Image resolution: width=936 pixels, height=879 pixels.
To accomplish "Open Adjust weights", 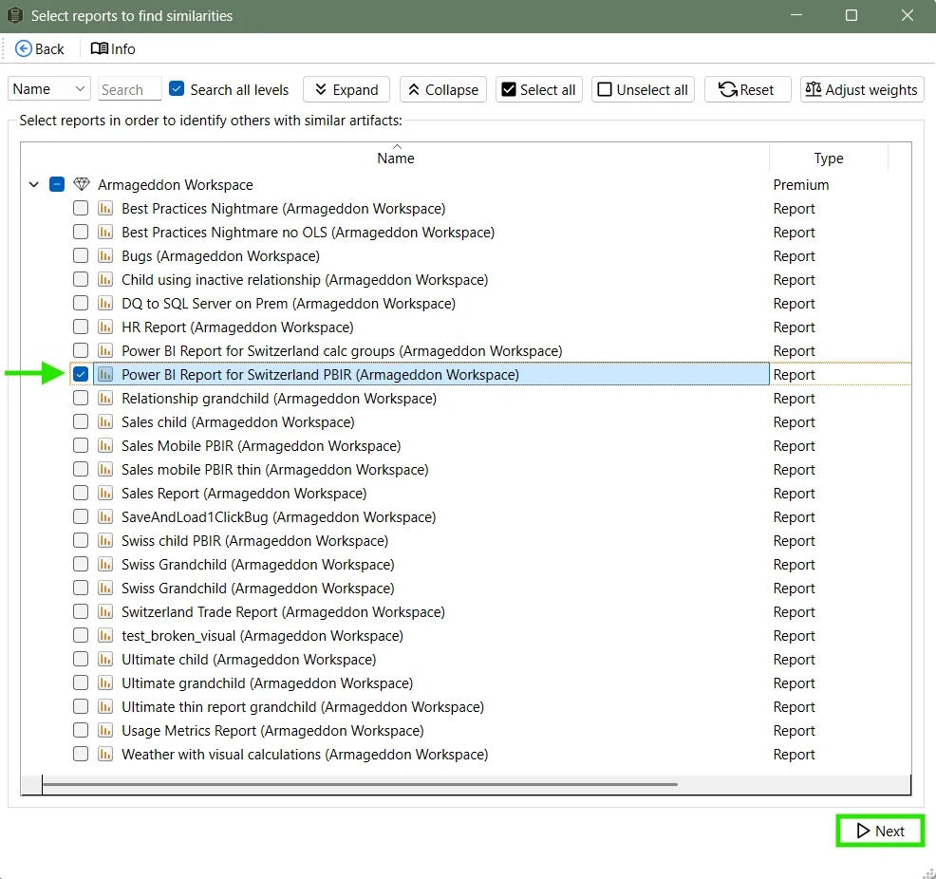I will point(862,89).
